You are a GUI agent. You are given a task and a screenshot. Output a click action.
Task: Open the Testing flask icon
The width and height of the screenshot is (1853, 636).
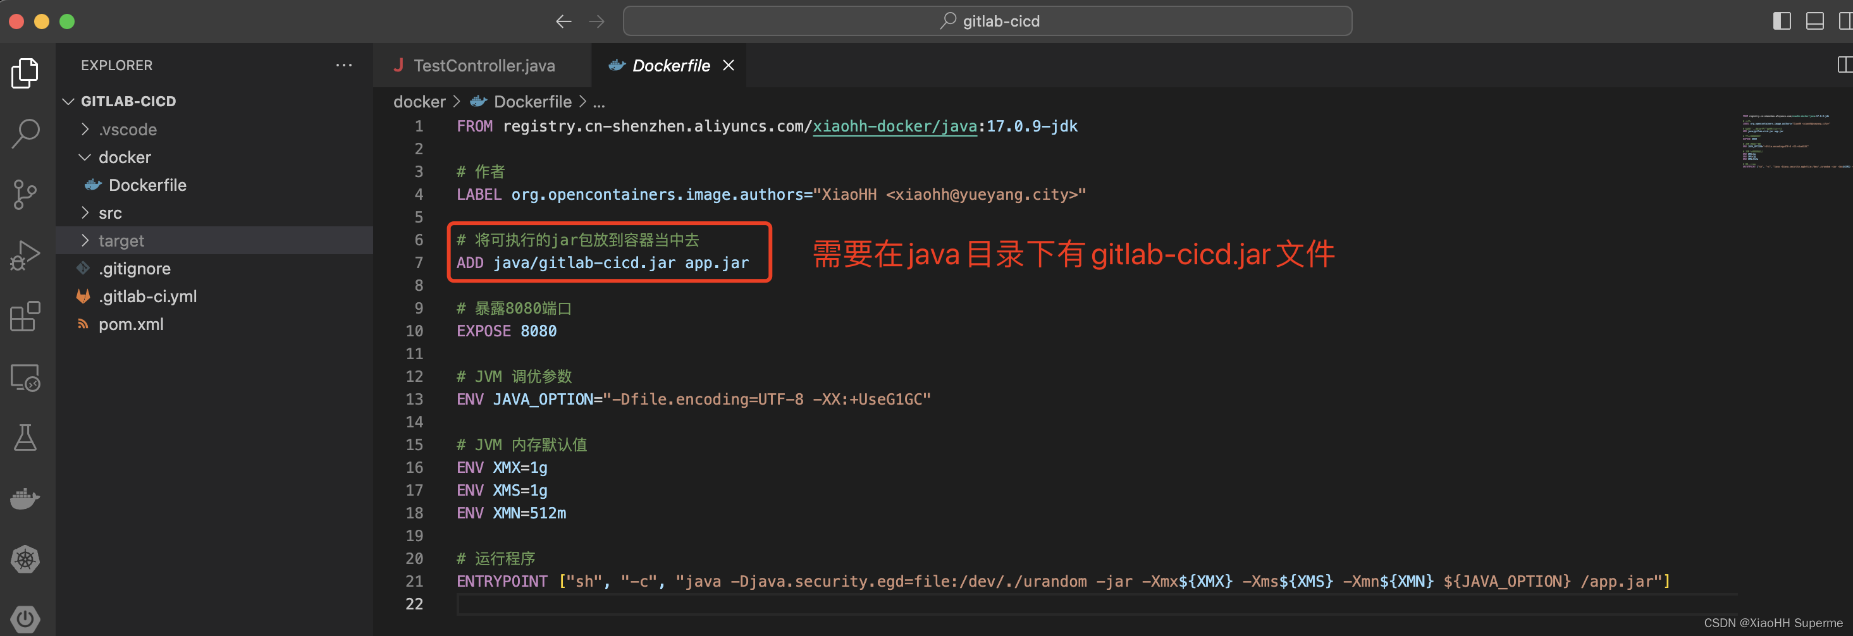[25, 437]
